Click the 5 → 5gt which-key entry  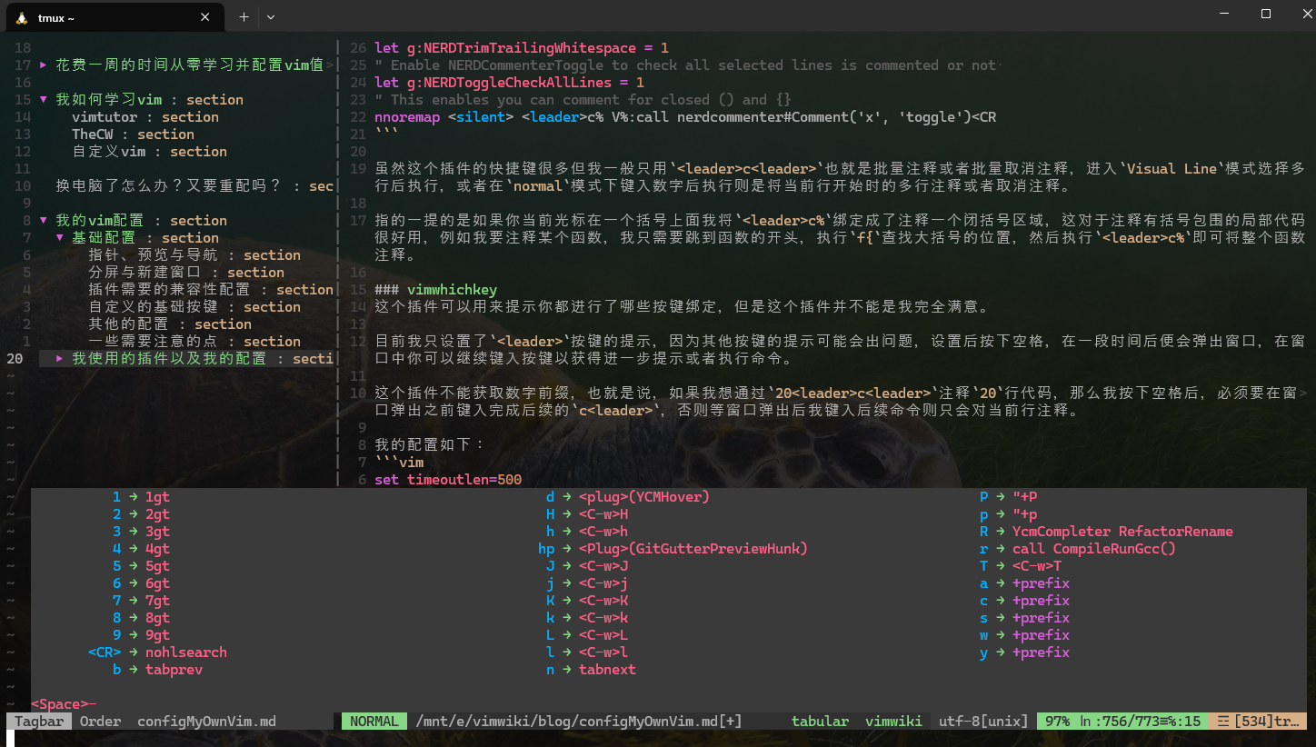[141, 566]
